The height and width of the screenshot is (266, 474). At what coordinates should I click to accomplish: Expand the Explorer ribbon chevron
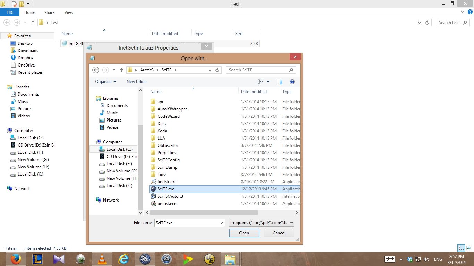(462, 12)
